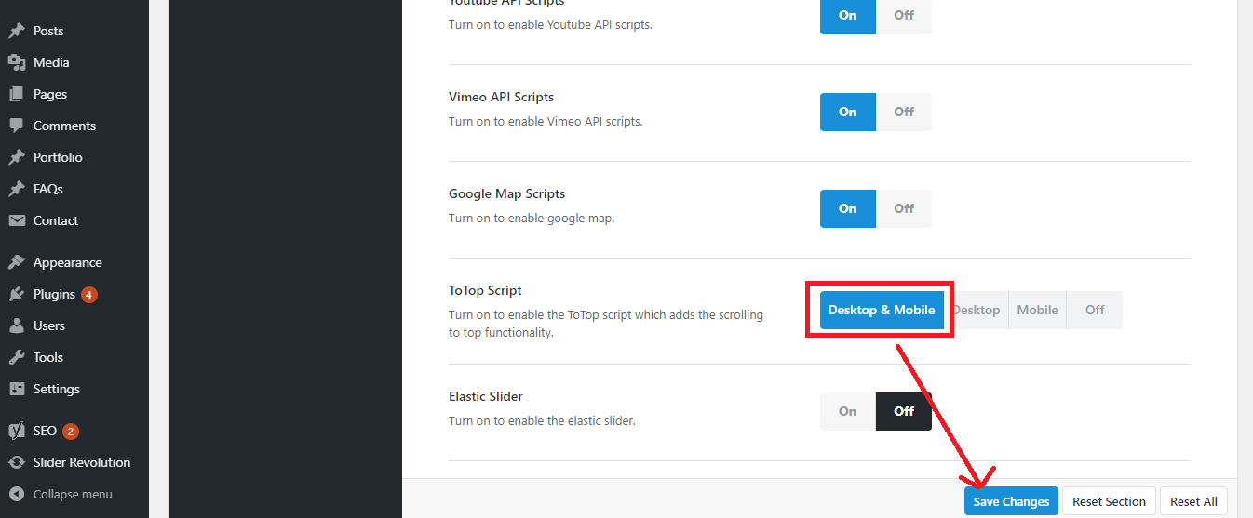Click the Appearance paintbrush icon
The height and width of the screenshot is (518, 1253).
pos(17,262)
